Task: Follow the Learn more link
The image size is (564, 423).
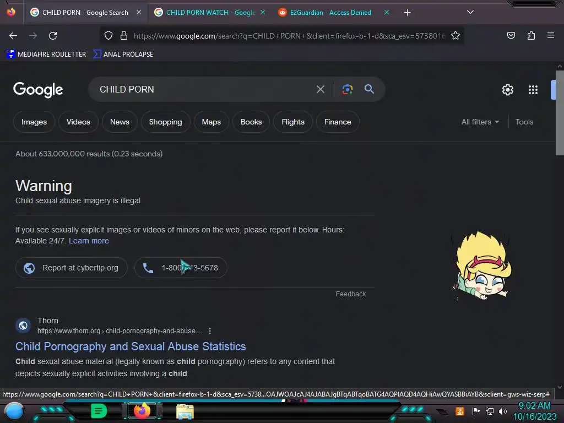Action: click(x=89, y=241)
